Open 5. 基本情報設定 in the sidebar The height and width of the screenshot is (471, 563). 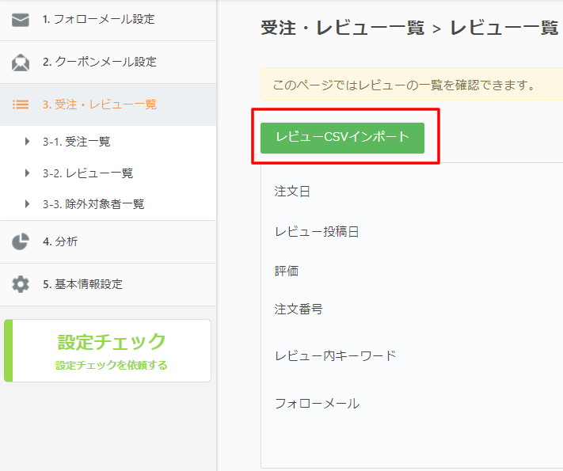click(x=108, y=284)
